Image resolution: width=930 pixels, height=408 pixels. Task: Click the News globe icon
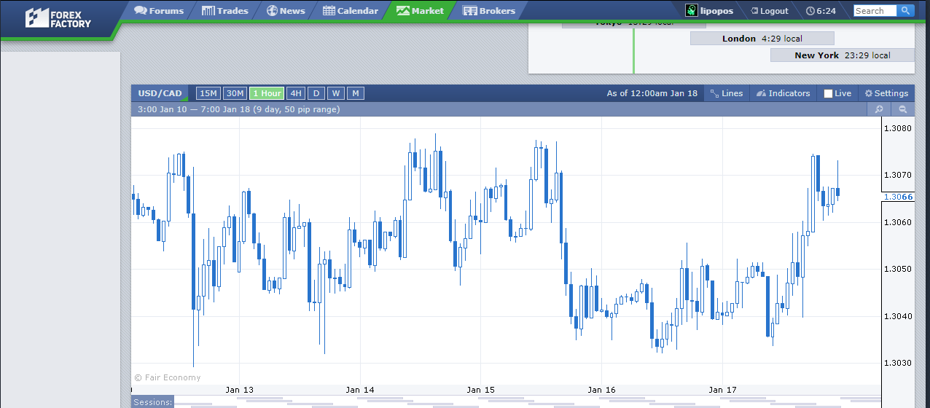pyautogui.click(x=272, y=11)
